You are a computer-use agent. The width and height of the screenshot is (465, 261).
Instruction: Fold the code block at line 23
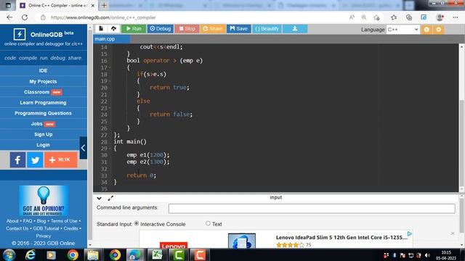tap(110, 108)
